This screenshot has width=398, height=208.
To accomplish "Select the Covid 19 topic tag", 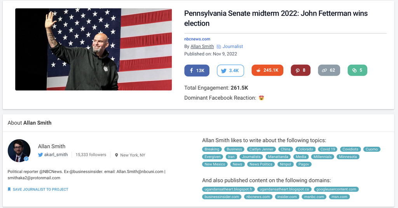I will (x=327, y=149).
